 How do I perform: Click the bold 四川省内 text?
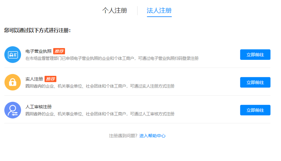33,86
